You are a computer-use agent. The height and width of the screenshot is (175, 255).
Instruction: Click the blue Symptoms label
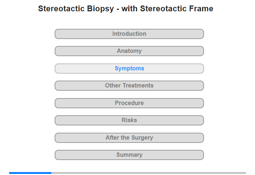[x=129, y=69]
